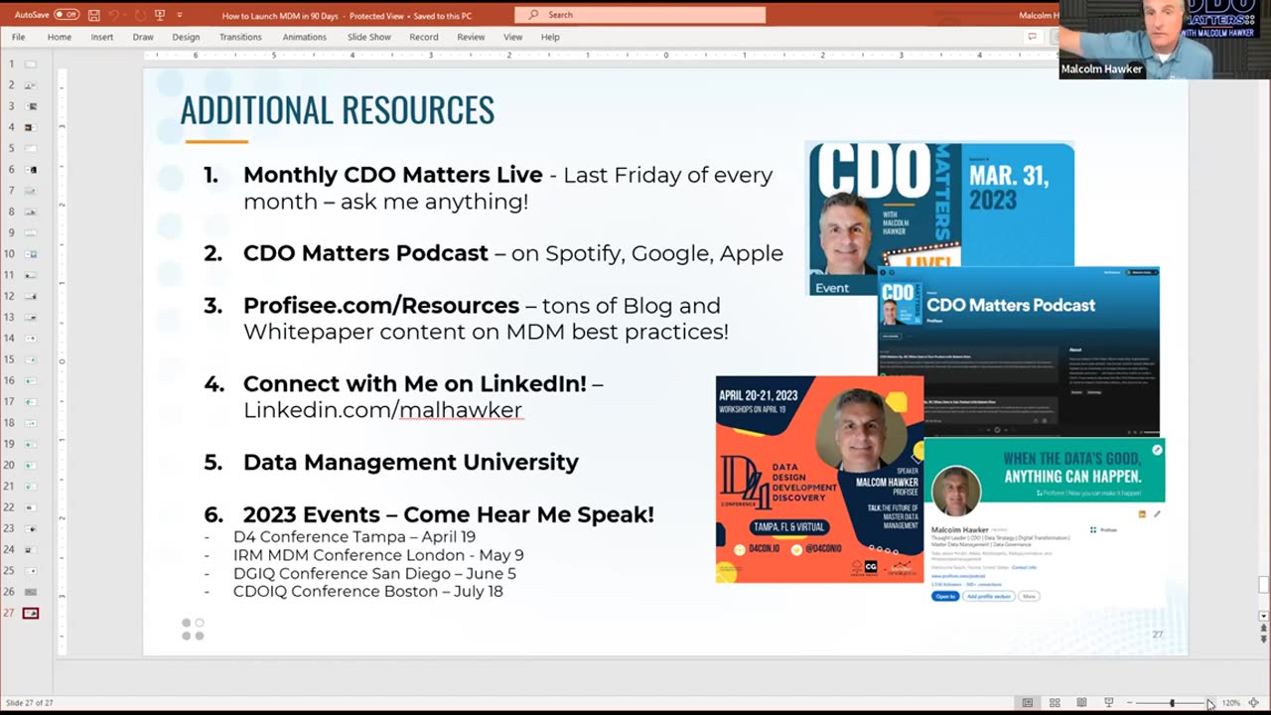Screen dimensions: 1271x715
Task: Select slide 20 thumbnail
Action: click(31, 465)
